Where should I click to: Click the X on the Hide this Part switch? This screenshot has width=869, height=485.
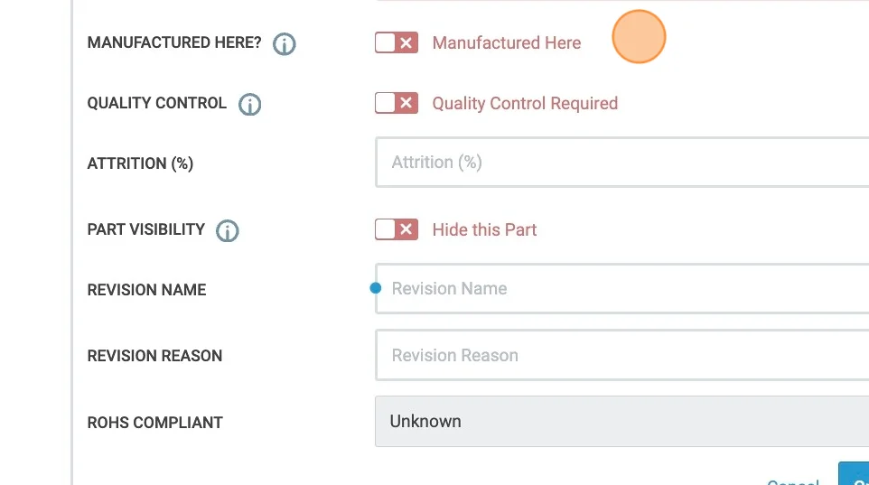click(406, 229)
